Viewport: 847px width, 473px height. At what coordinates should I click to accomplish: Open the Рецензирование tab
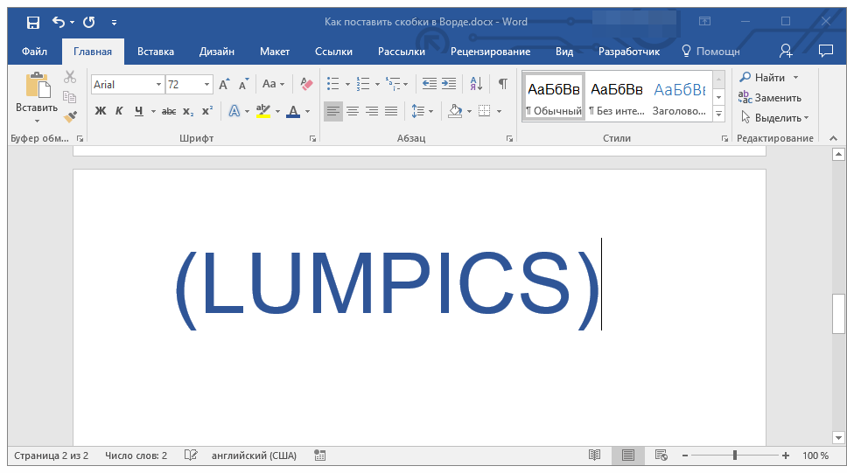point(491,52)
